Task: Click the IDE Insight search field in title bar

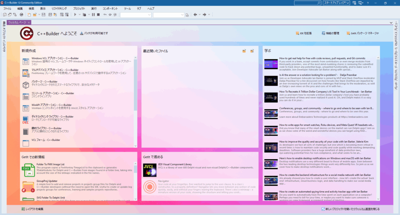Action: tap(308, 3)
